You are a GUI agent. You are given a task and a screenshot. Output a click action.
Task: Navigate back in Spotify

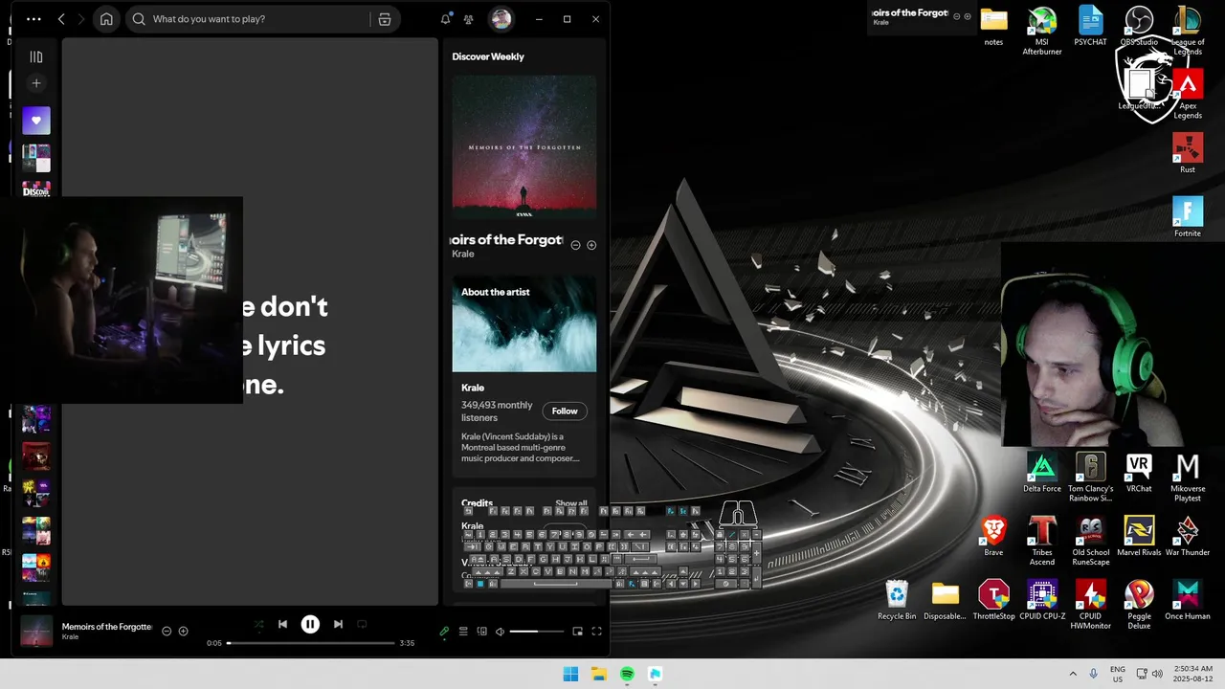click(x=62, y=19)
